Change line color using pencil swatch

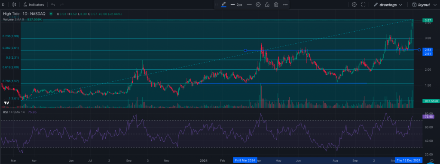tap(223, 4)
